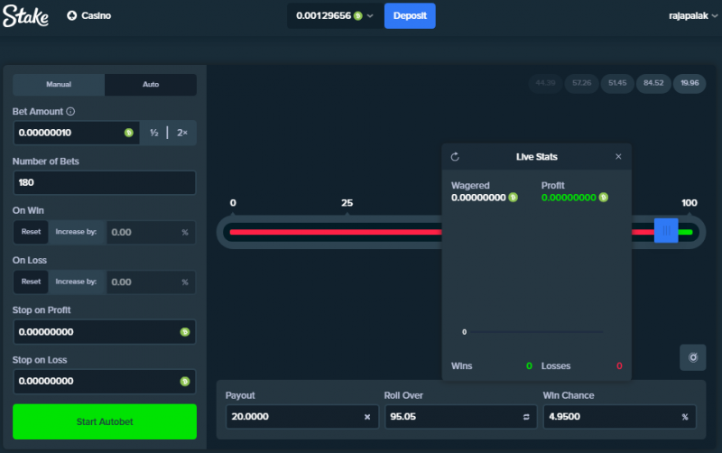Screen dimensions: 722x453
Task: Click the Live Stats title
Action: tap(536, 157)
